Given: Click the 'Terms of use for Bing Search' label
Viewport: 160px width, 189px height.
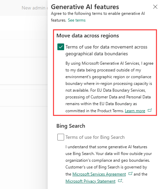Looking at the screenshot, I should [x=95, y=137].
